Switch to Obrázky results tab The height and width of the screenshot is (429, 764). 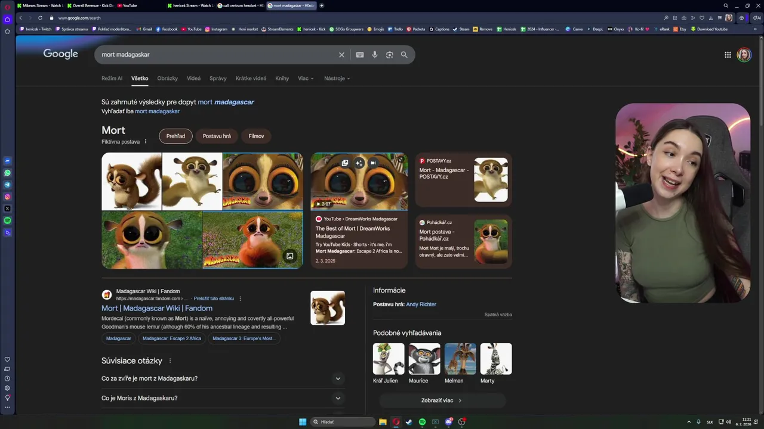click(168, 79)
